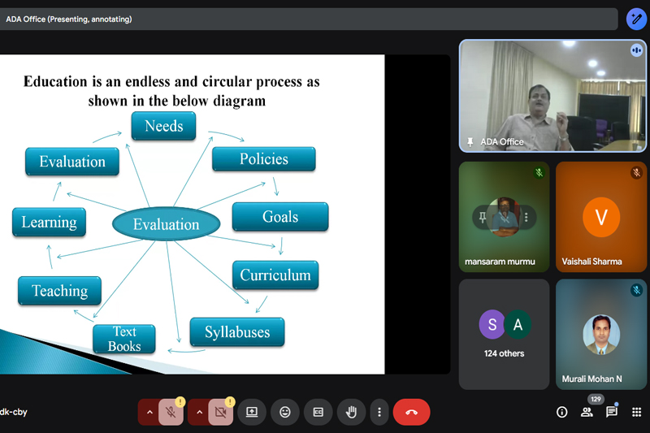This screenshot has height=433, width=650.
Task: Toggle closed captions
Action: pos(318,412)
